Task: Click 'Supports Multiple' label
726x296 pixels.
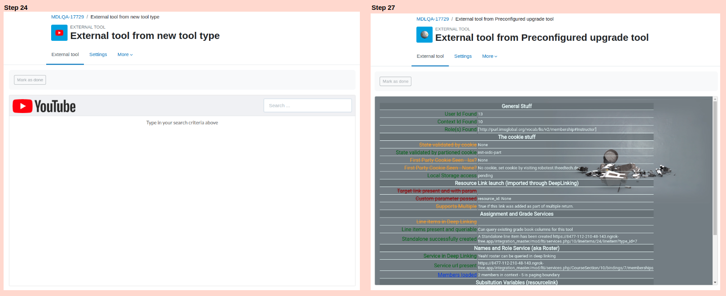Action: (456, 206)
